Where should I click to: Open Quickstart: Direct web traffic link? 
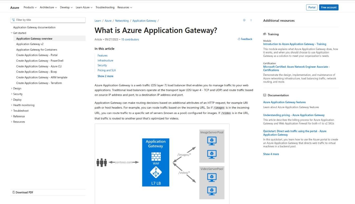(x=295, y=133)
